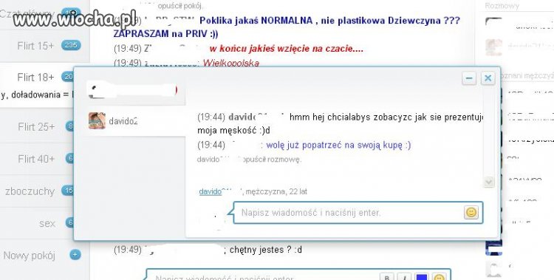Viewport: 554px width, 280px height.
Task: Select davido conversation in private chat list
Action: 135,121
